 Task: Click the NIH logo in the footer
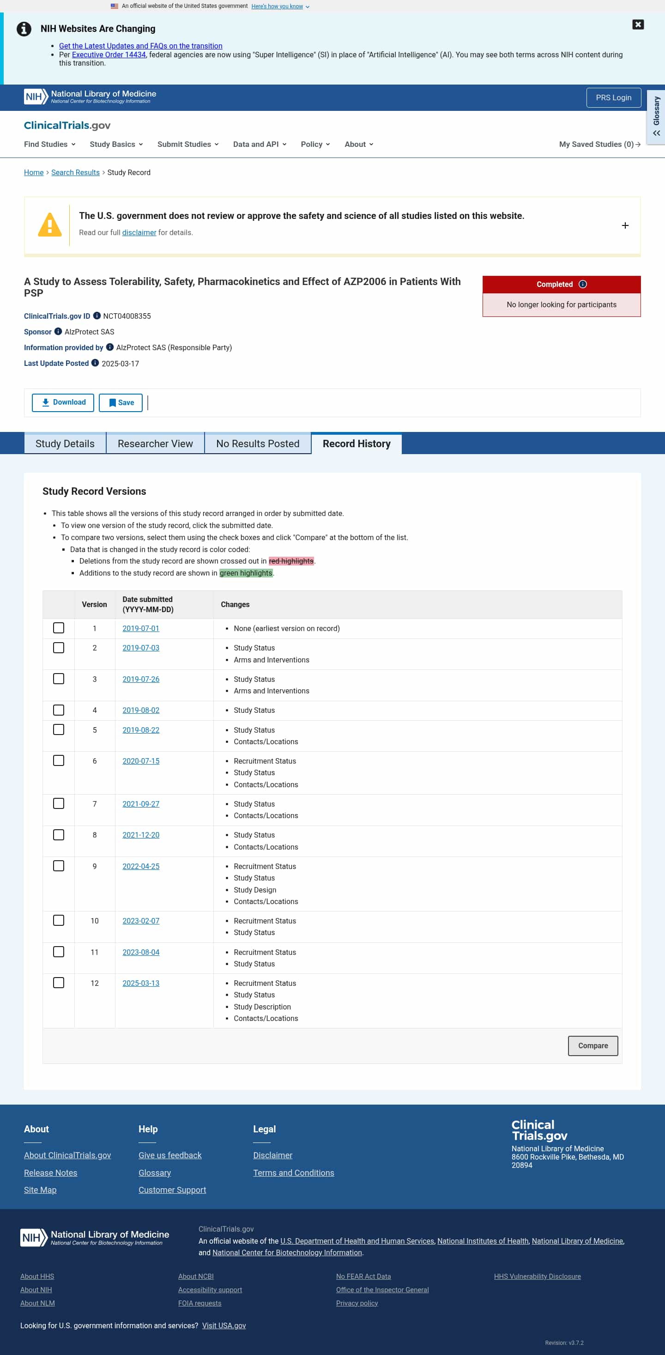click(95, 1237)
